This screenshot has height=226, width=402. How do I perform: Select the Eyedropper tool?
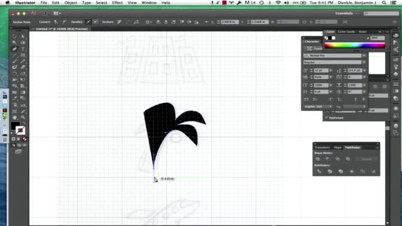click(x=14, y=99)
